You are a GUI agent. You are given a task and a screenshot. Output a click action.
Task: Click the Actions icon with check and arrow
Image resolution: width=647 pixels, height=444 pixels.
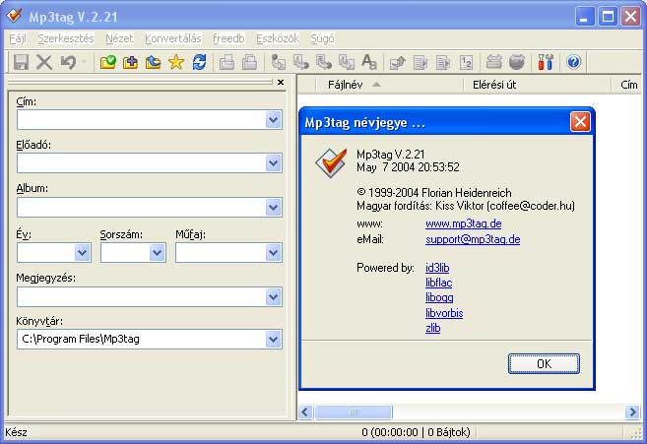pyautogui.click(x=398, y=62)
